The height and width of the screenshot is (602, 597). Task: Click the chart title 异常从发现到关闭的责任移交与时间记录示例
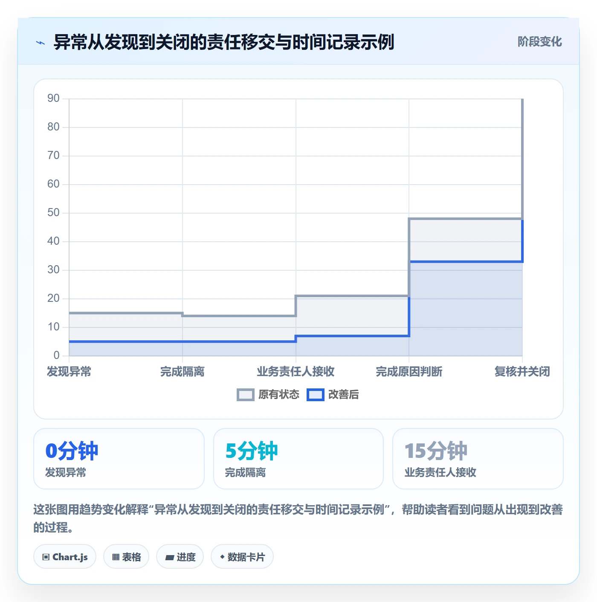coord(224,42)
